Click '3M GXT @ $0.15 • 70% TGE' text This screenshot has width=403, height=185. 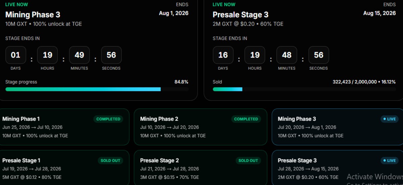170,177
